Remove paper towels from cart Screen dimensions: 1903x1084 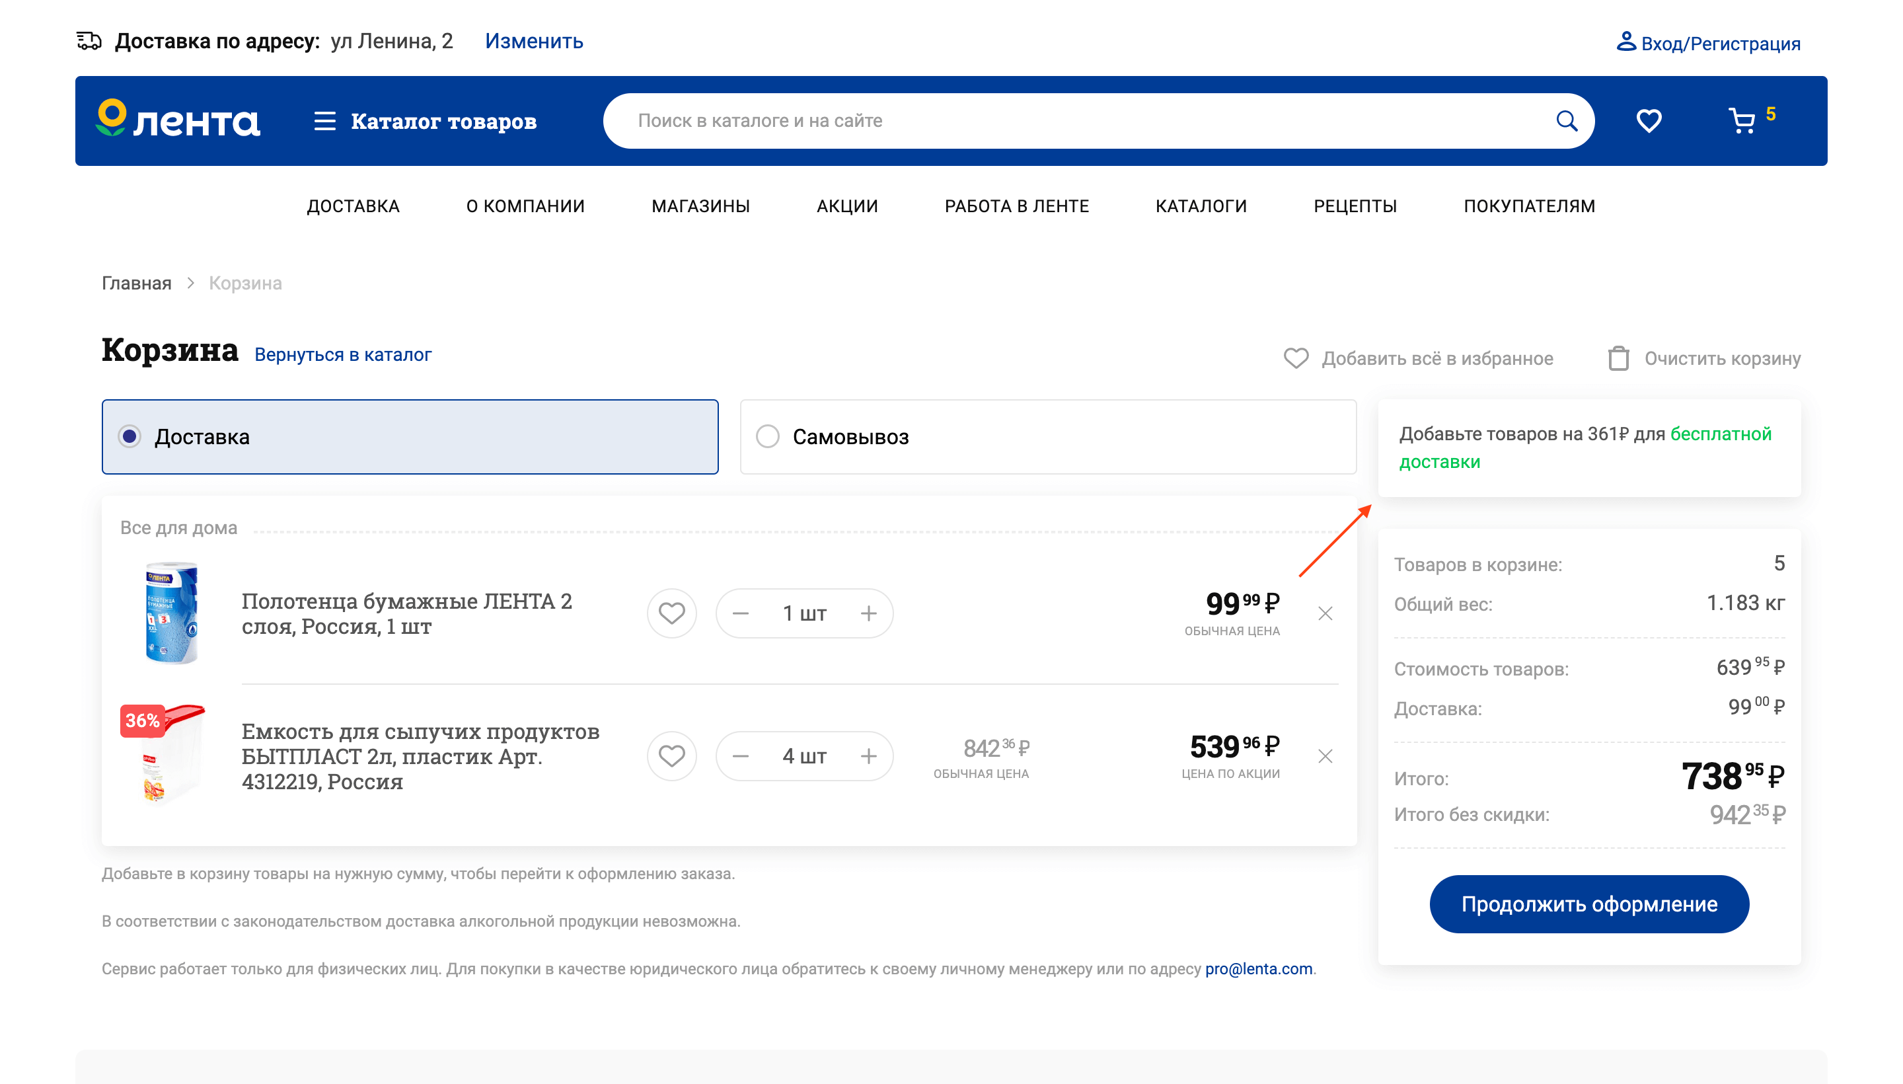(x=1325, y=613)
